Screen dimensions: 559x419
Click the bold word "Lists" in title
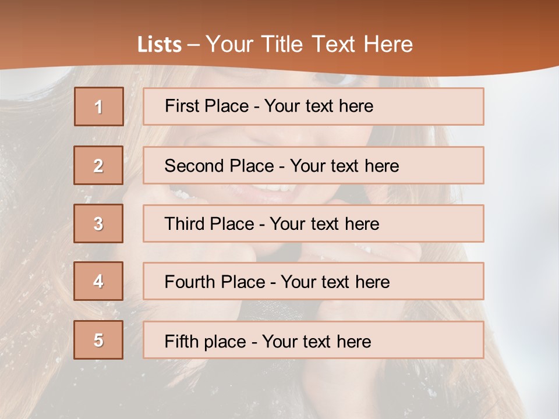pos(160,45)
